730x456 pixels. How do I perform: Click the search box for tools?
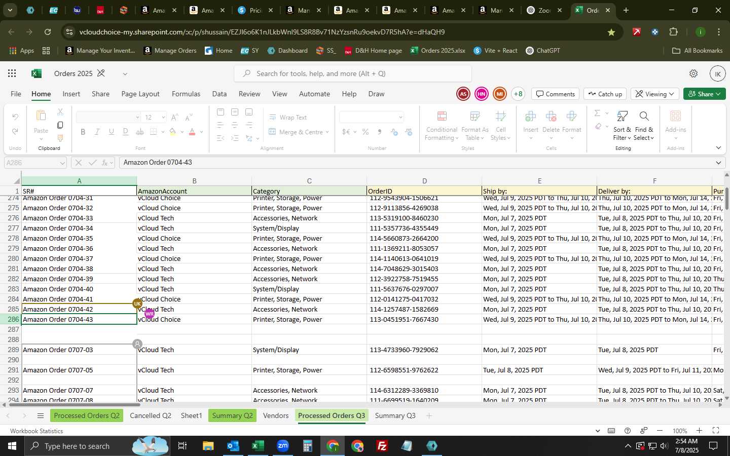pyautogui.click(x=353, y=73)
